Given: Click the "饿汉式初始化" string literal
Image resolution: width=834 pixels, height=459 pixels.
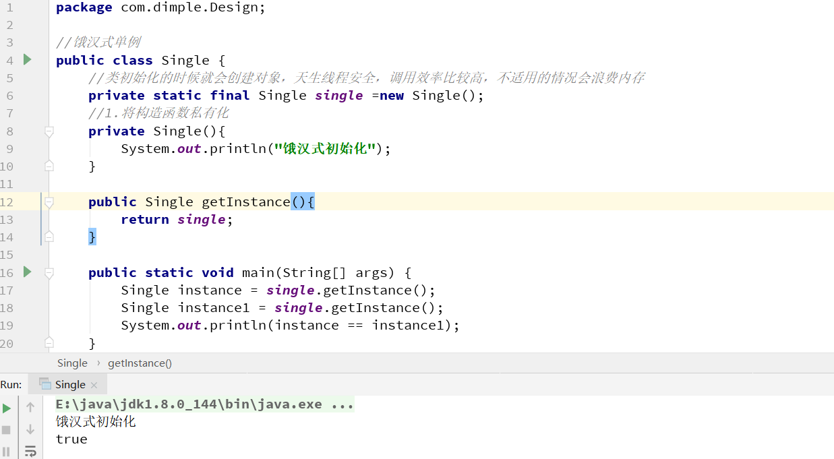Looking at the screenshot, I should [325, 148].
